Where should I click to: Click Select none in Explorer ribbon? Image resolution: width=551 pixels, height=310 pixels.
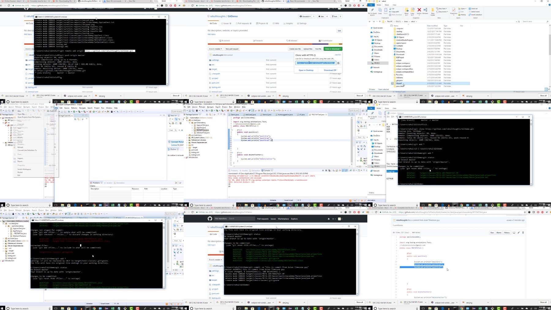474,12
